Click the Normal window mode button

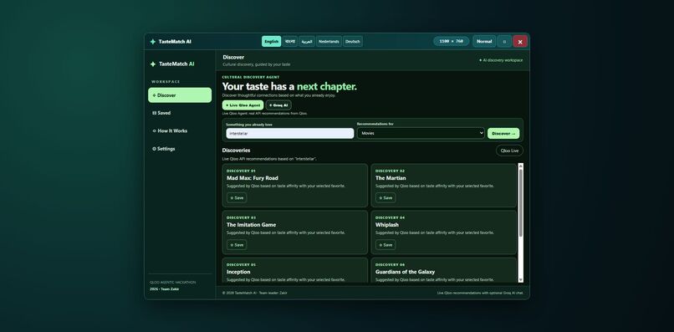[x=484, y=42]
